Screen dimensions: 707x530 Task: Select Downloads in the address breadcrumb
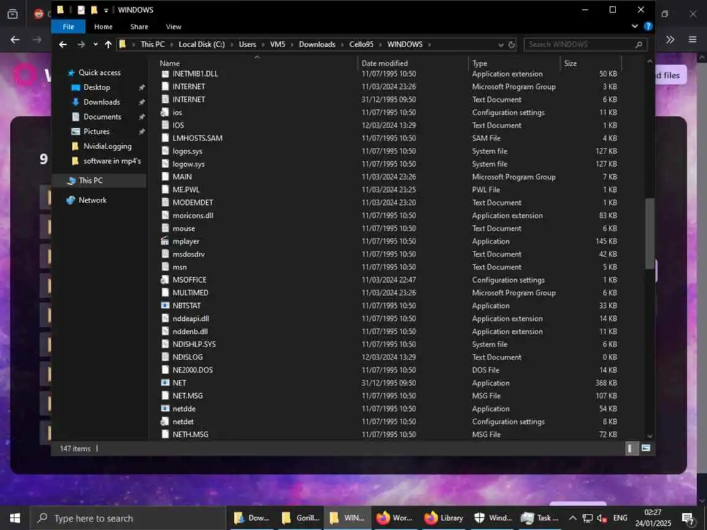317,44
